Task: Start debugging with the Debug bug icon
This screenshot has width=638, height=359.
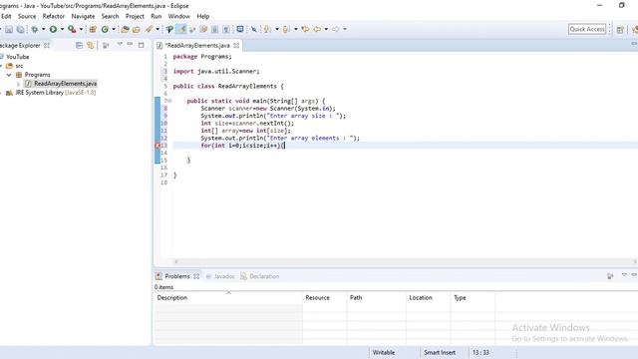Action: tap(35, 29)
